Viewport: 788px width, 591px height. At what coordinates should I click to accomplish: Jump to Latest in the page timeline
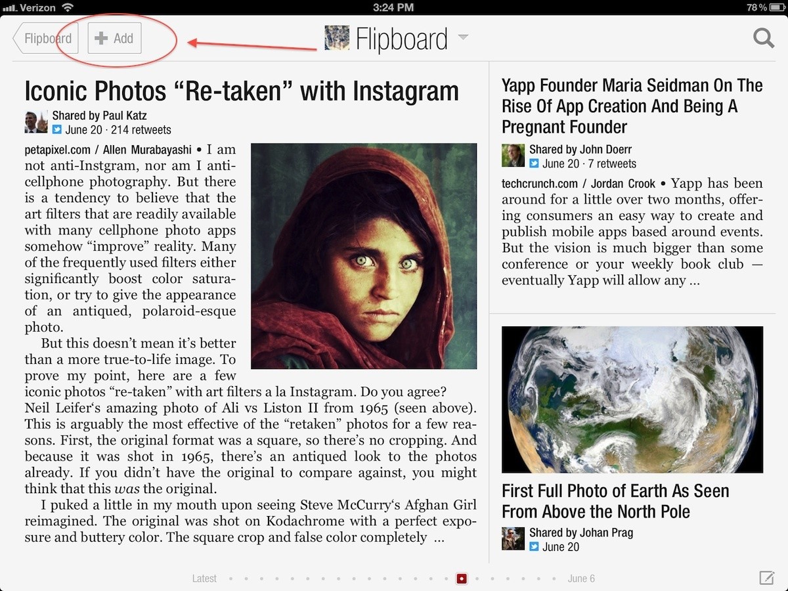[204, 579]
